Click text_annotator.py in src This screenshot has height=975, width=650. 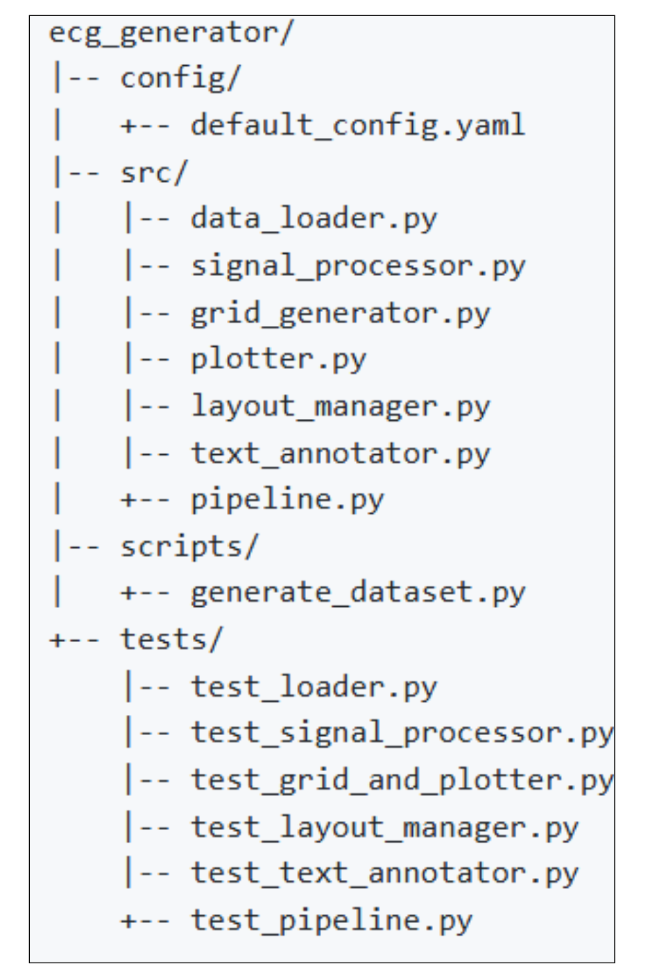[340, 454]
